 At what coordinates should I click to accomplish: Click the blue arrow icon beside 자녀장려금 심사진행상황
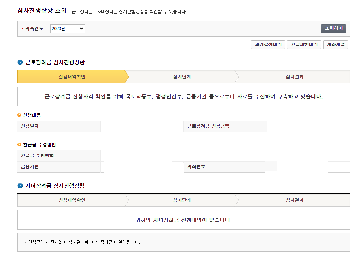coord(19,185)
